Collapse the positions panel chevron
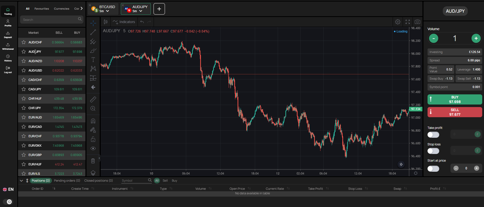 point(21,181)
